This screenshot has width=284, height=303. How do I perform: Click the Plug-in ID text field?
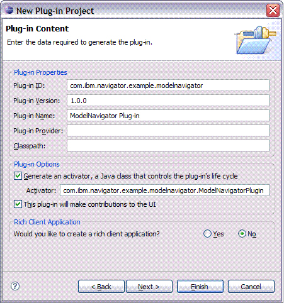click(x=168, y=85)
